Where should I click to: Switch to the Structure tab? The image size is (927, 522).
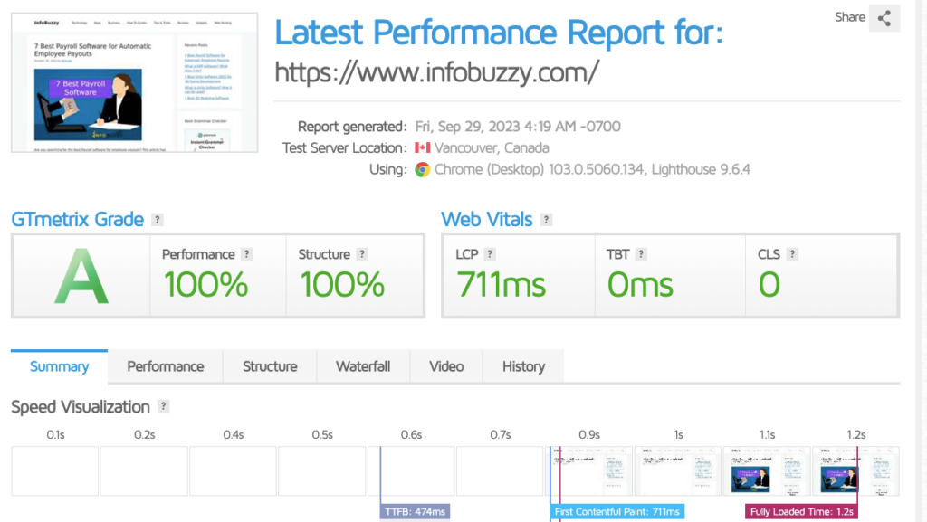click(x=270, y=366)
